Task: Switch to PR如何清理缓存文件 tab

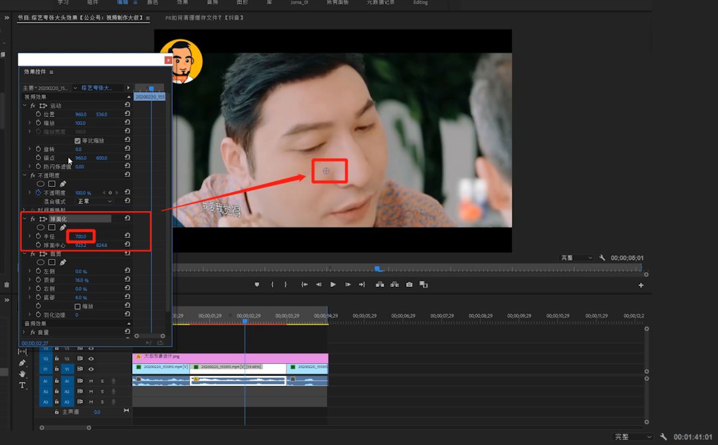Action: (204, 18)
